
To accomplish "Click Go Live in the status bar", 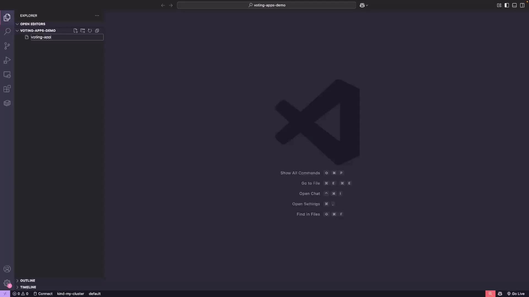I will [x=516, y=294].
